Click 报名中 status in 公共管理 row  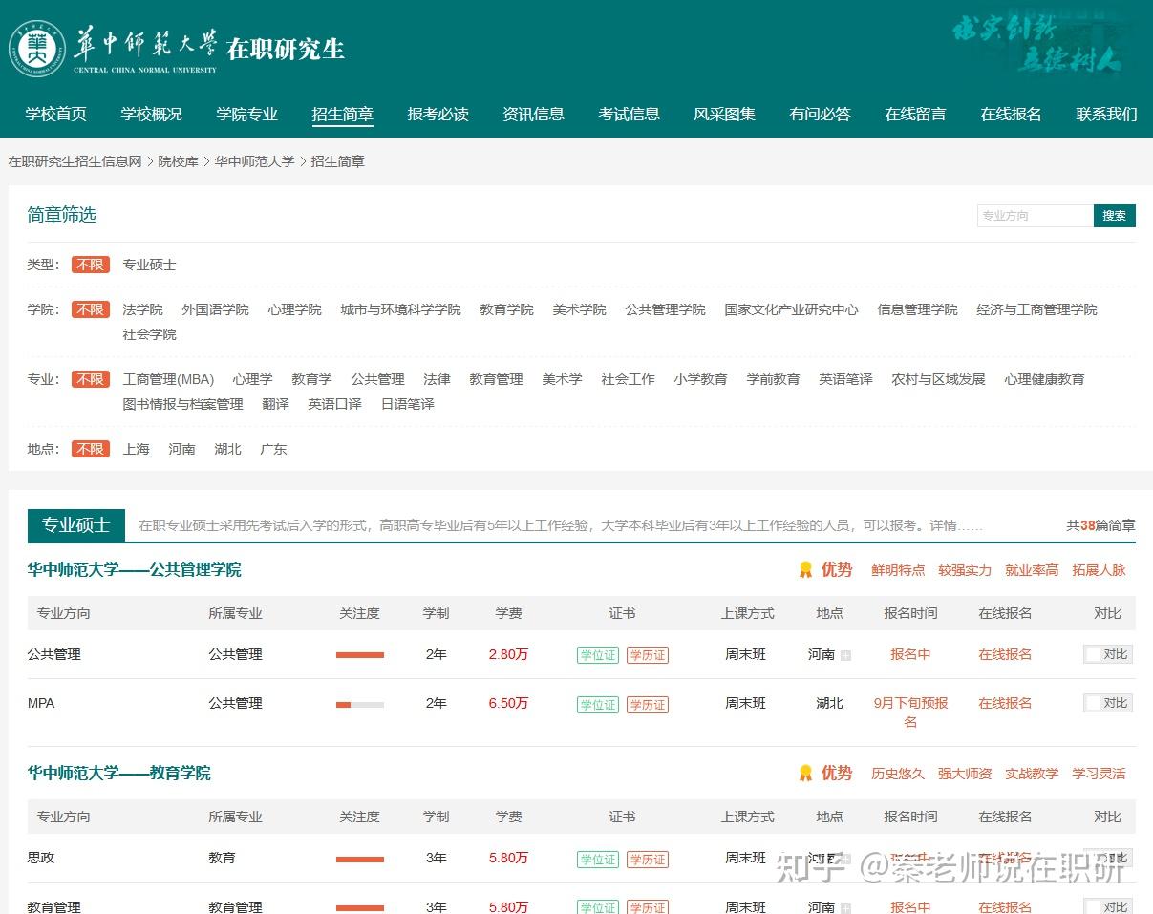910,654
